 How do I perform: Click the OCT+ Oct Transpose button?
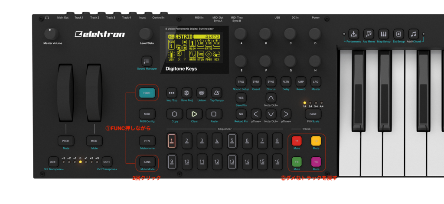coord(107,162)
